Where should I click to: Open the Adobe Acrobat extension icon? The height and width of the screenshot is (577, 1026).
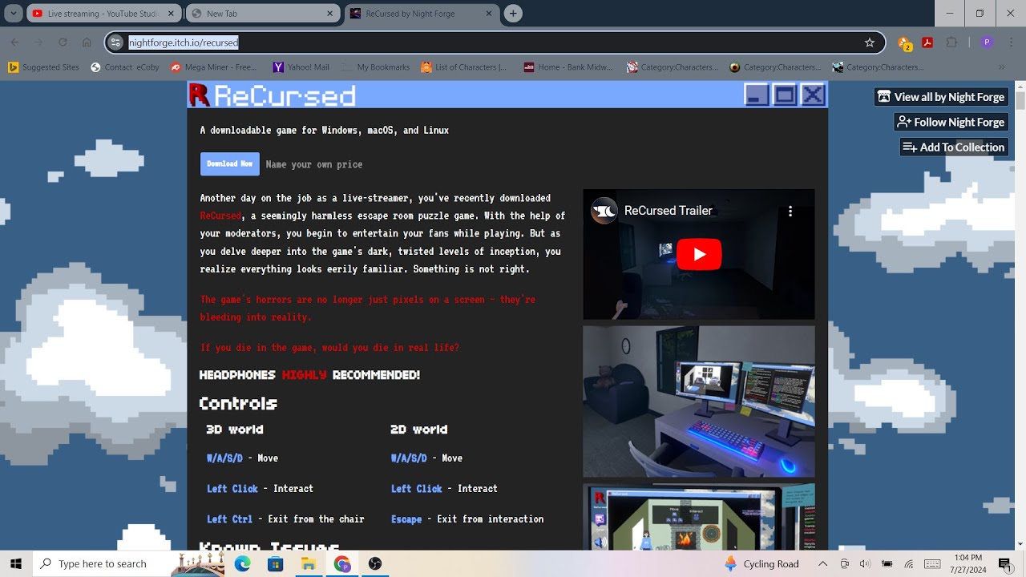pyautogui.click(x=927, y=42)
